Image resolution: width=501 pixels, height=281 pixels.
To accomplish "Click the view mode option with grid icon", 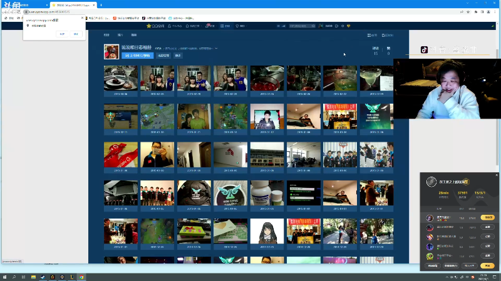I will pos(372,36).
